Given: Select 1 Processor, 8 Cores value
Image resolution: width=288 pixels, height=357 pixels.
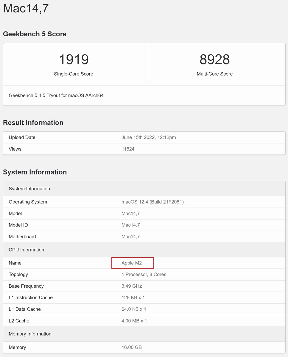Looking at the screenshot, I should tap(144, 275).
